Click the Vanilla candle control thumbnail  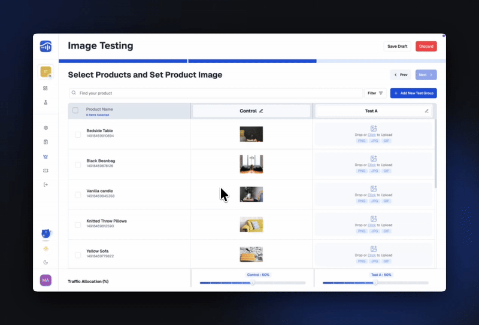pos(251,195)
